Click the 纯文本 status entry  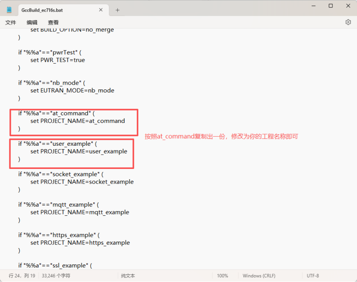coord(128,276)
